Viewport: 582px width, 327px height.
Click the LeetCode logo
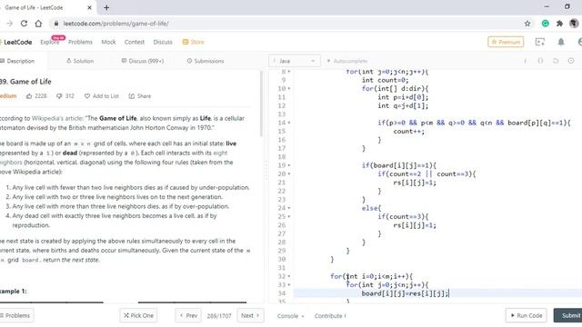pos(16,42)
